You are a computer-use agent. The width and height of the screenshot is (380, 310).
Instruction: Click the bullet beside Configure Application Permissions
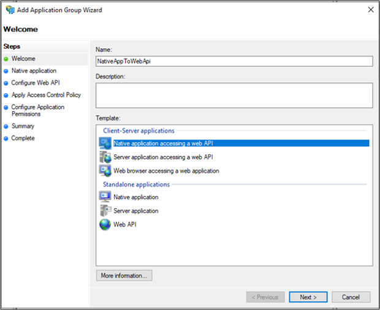click(x=6, y=107)
